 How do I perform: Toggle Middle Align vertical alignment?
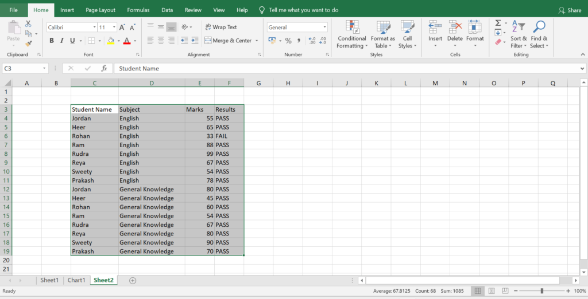tap(161, 27)
